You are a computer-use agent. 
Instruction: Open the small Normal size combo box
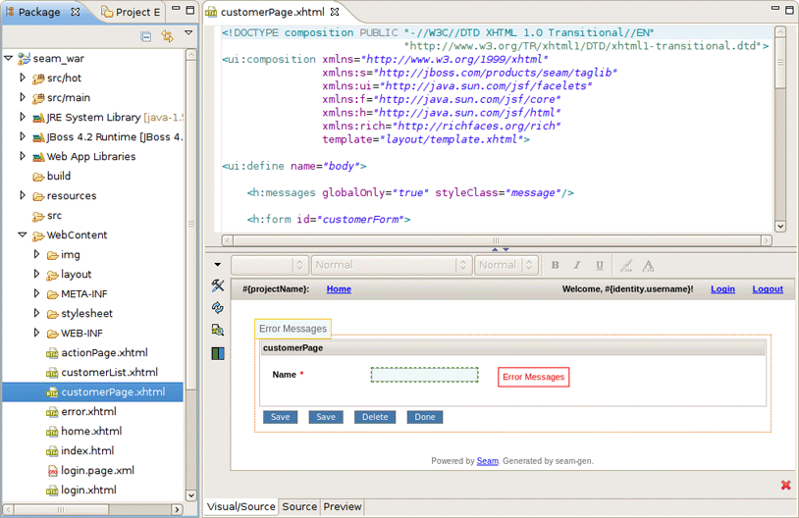point(506,265)
